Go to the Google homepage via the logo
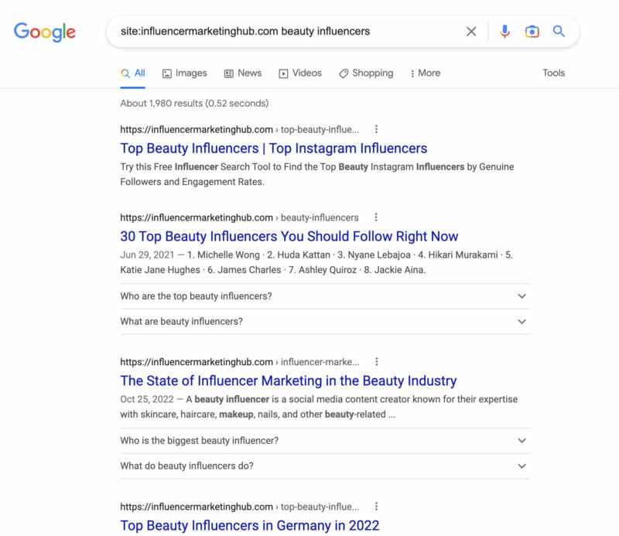Image resolution: width=619 pixels, height=536 pixels. pyautogui.click(x=44, y=32)
